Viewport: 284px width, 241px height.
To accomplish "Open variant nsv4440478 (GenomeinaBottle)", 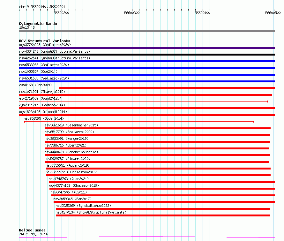I will click(x=71, y=152).
